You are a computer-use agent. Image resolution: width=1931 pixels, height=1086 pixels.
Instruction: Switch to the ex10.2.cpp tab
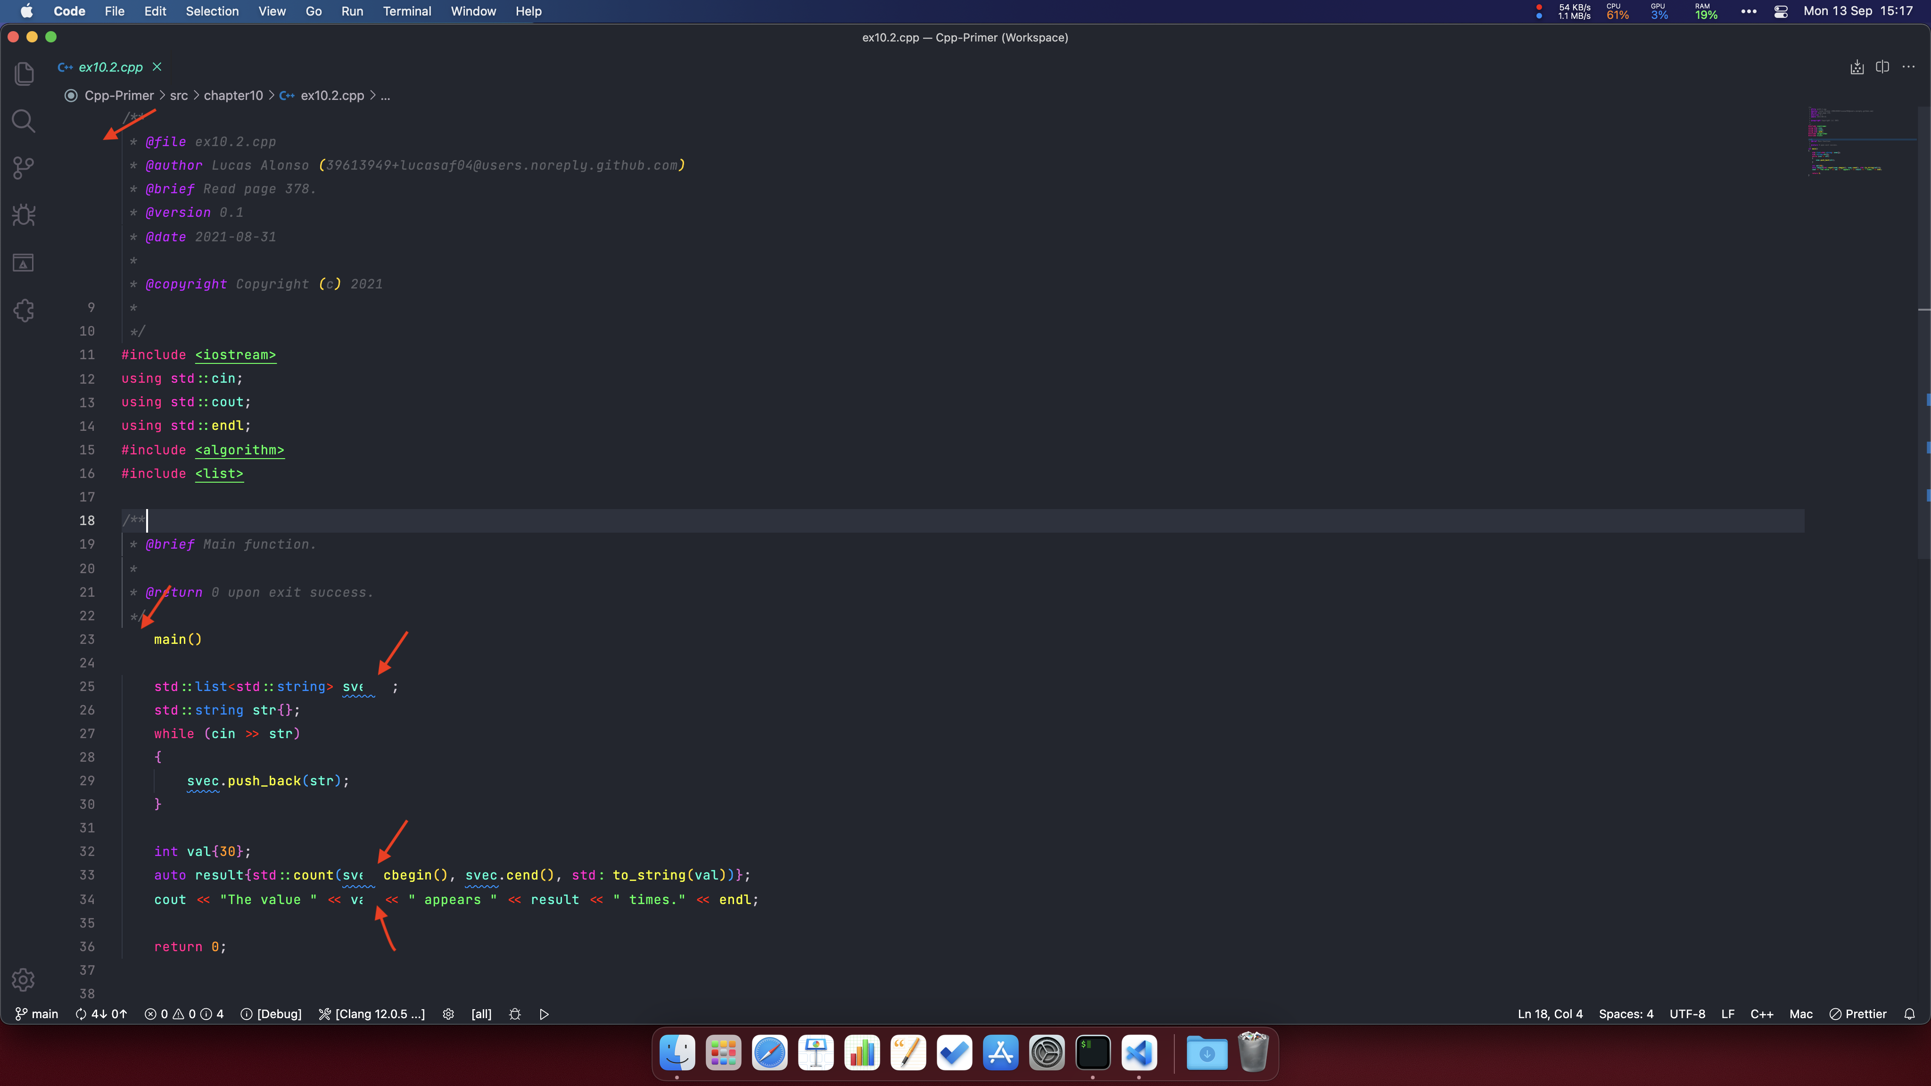110,67
